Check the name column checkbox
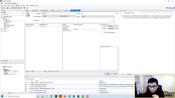The image size is (175, 98). click(x=64, y=27)
